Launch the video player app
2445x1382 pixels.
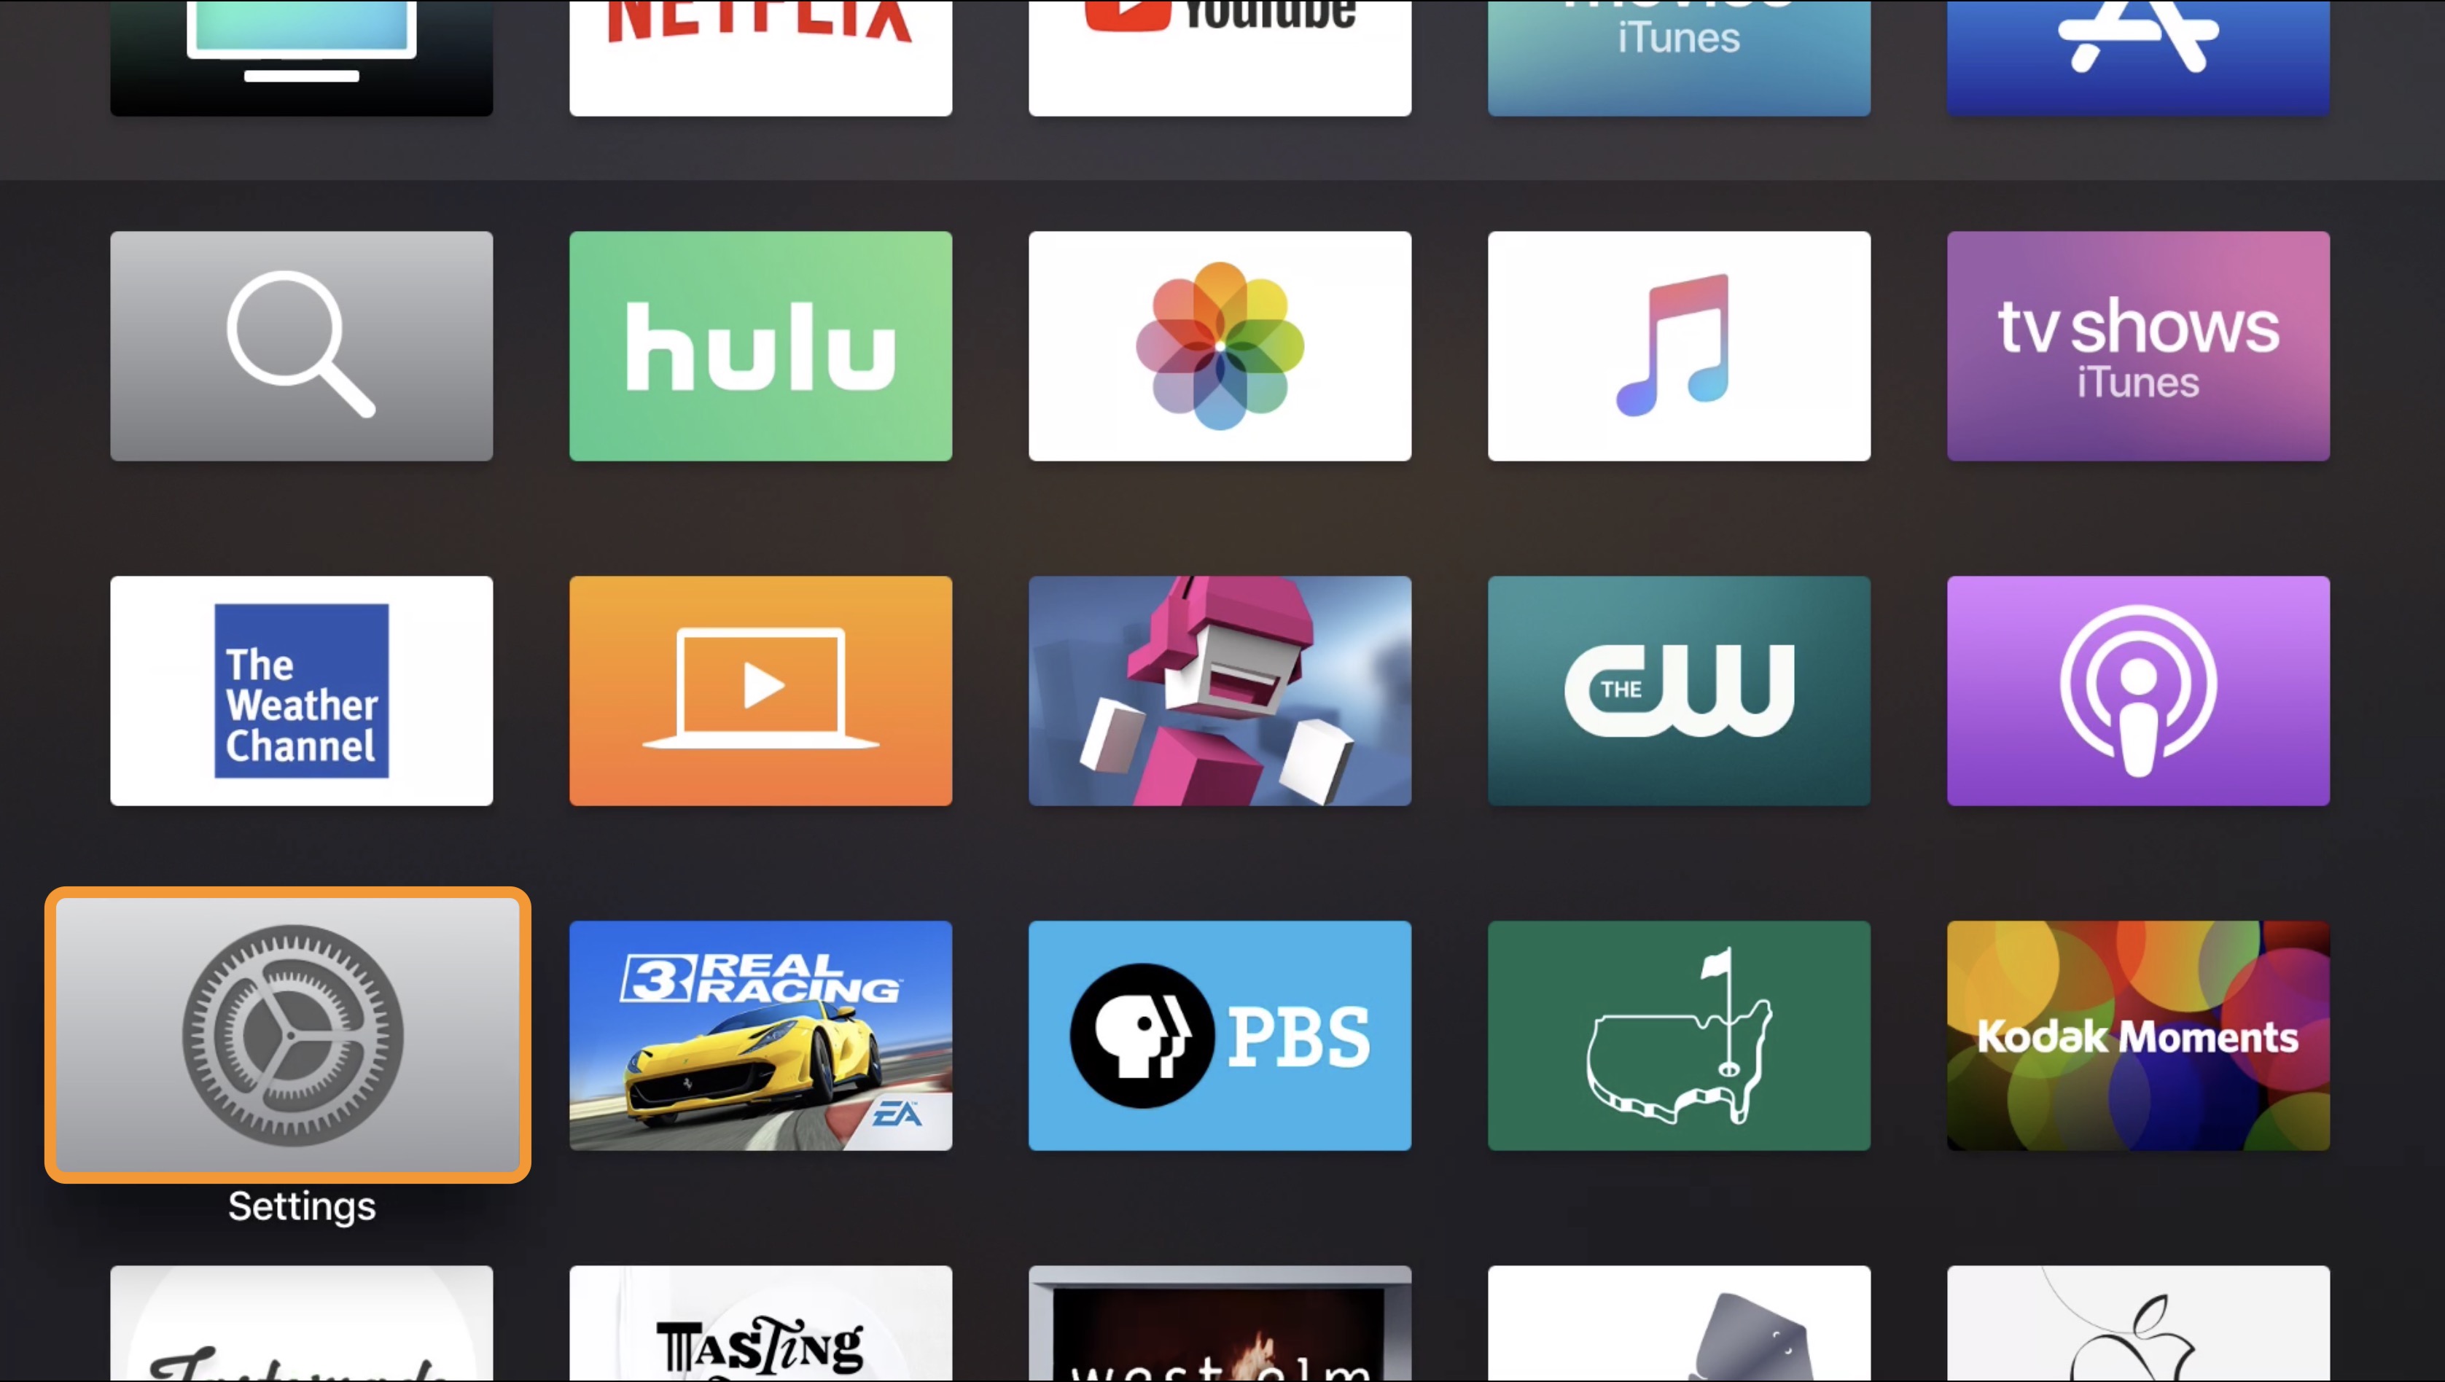click(x=763, y=689)
